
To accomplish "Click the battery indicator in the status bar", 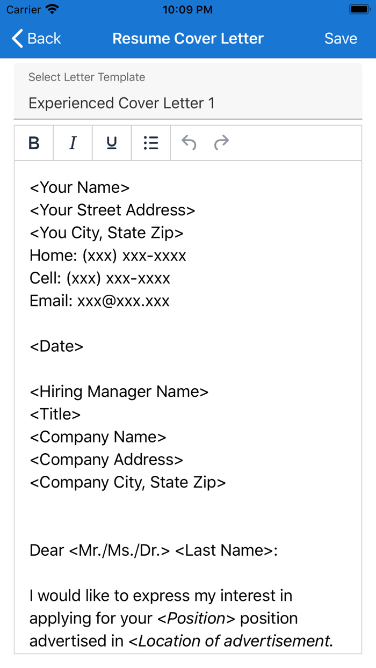I will [358, 9].
